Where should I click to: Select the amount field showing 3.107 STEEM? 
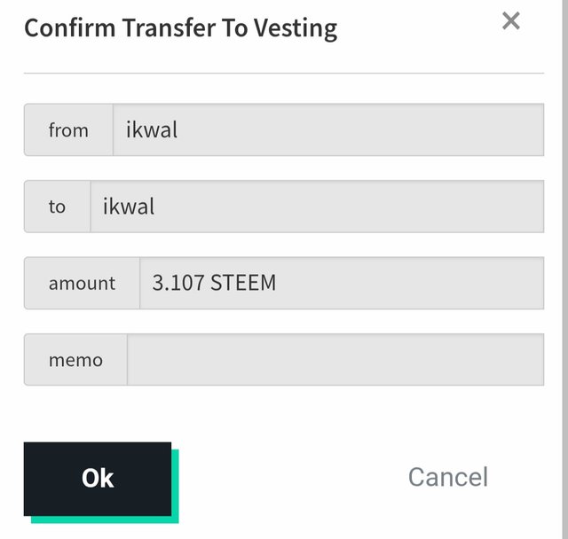(342, 284)
